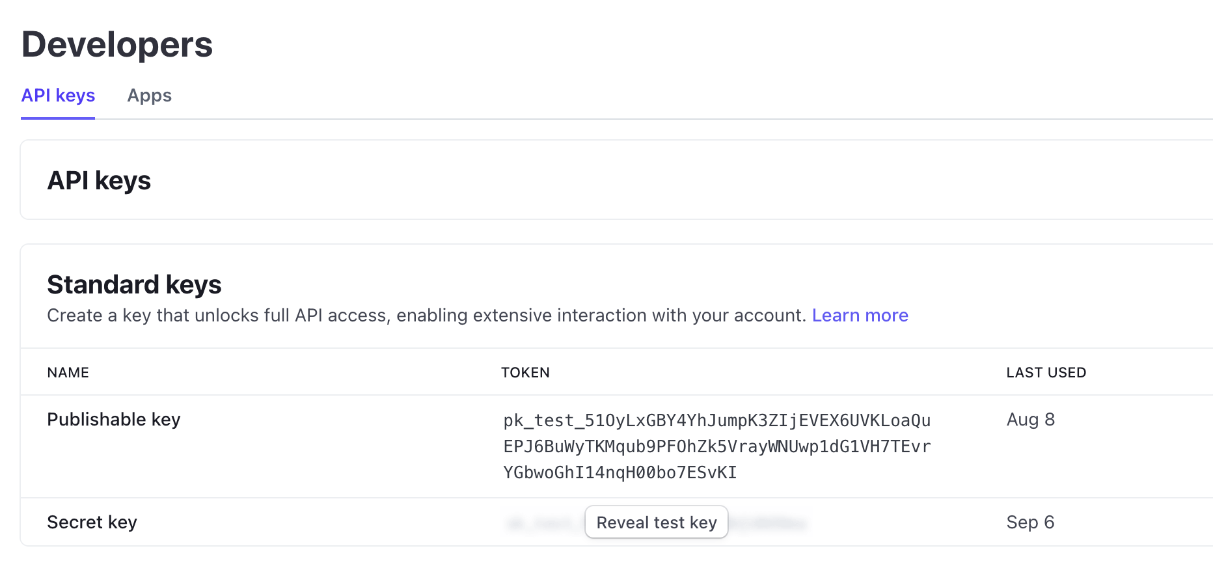Click the Aug 8 last used date
Viewport: 1213px width, 570px height.
point(1030,420)
